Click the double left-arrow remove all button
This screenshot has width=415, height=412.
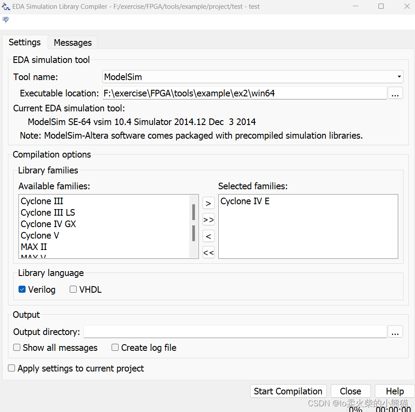(208, 253)
